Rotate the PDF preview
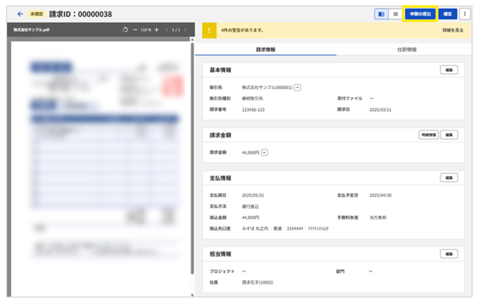The height and width of the screenshot is (303, 482). (x=125, y=30)
